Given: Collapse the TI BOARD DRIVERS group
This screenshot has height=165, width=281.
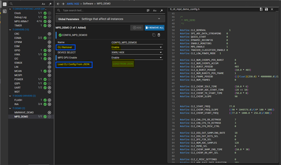Looking at the screenshot, I should pyautogui.click(x=10, y=96).
